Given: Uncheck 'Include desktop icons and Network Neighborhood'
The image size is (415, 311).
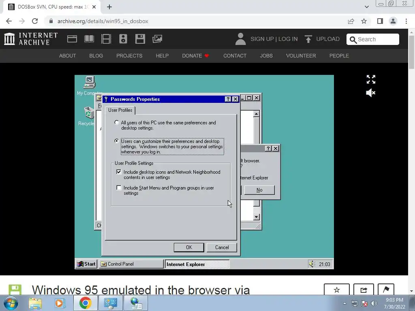Looking at the screenshot, I should pos(119,172).
